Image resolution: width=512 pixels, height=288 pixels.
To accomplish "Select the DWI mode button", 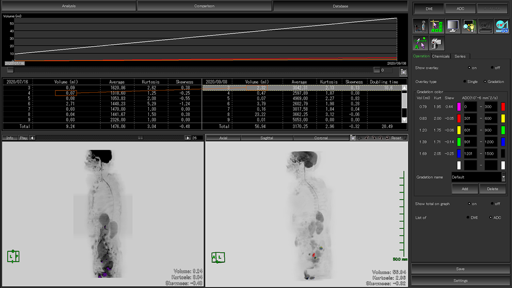I will [x=428, y=9].
